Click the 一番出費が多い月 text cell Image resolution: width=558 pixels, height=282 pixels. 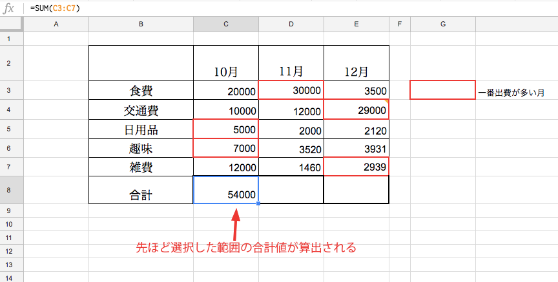point(512,92)
